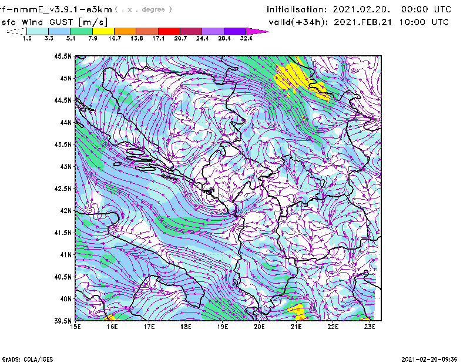The width and height of the screenshot is (470, 363).
Task: Click the violet 28.4–32.6 legend swatch
Action: 234,31
